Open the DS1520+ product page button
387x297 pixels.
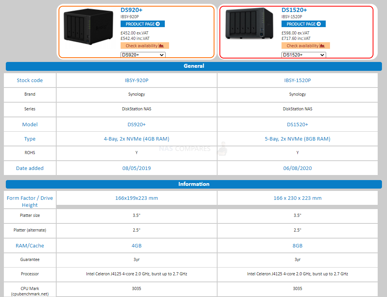(x=304, y=24)
